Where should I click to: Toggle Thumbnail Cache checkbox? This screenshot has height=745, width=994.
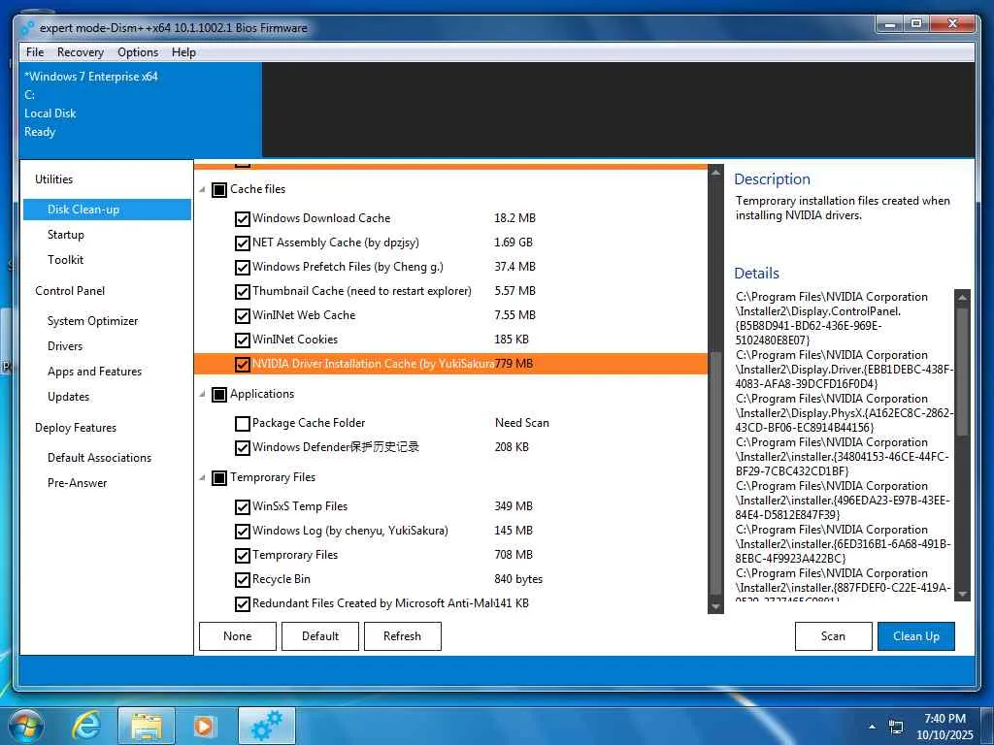(x=242, y=291)
